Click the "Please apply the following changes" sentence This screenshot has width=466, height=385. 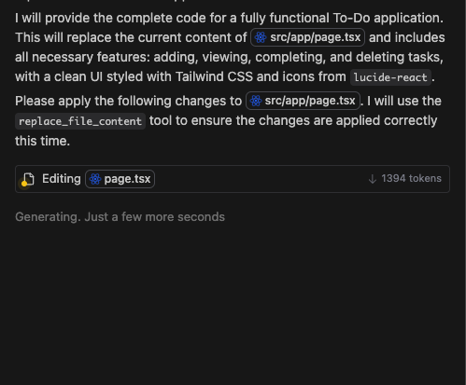(128, 101)
